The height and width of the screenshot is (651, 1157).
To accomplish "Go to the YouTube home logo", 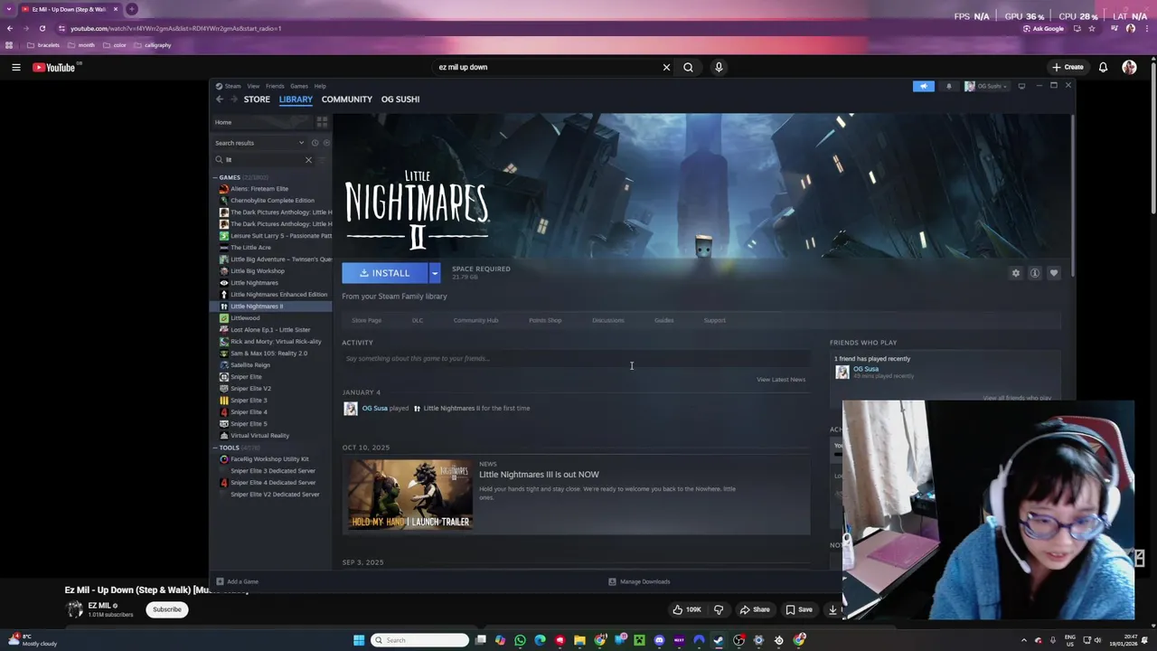I will tap(54, 67).
